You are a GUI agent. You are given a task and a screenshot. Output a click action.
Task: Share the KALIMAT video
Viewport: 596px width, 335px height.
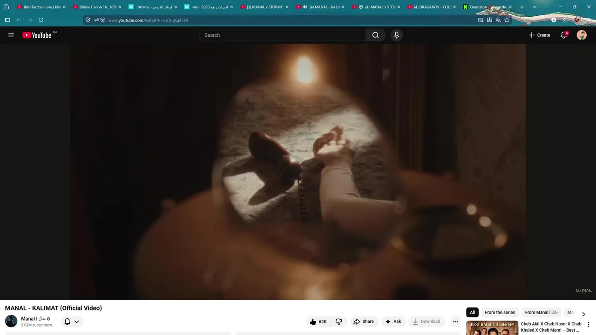point(364,322)
